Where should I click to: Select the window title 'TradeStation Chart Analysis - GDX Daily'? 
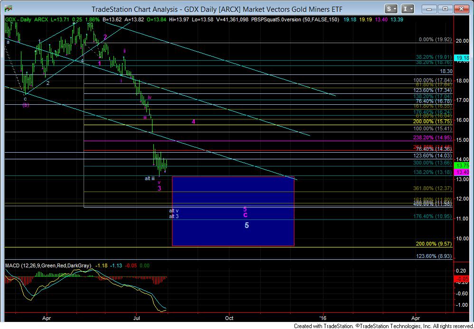pos(217,9)
